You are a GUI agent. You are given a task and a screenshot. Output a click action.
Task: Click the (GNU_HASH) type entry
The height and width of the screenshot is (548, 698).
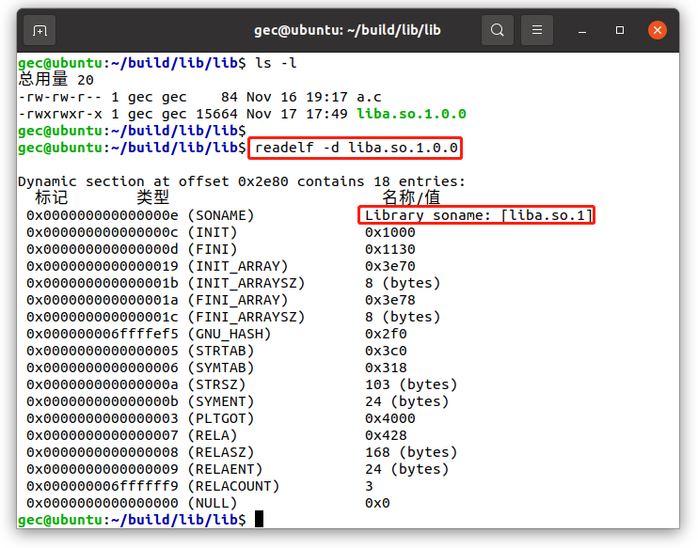(230, 334)
